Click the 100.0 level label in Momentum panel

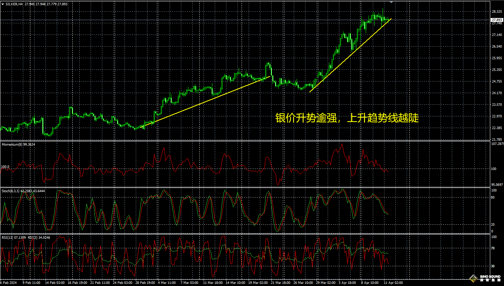click(5, 167)
